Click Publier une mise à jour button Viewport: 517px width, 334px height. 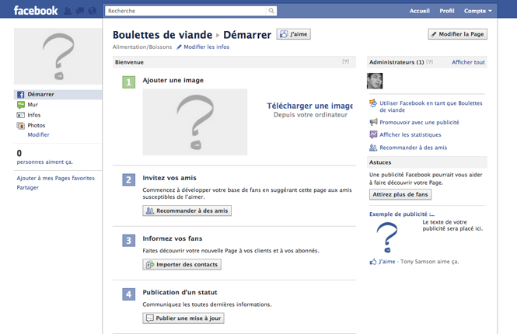(183, 318)
